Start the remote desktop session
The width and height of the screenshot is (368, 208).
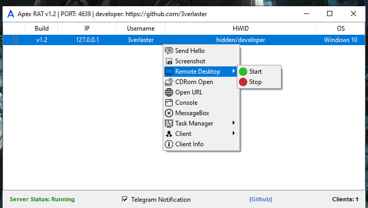tap(259, 72)
